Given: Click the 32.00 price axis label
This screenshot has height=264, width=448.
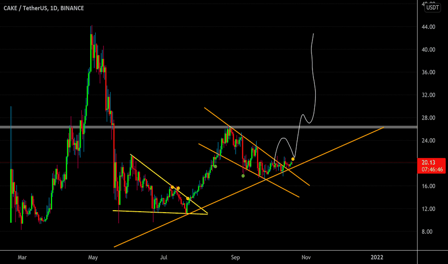Looking at the screenshot, I should click(428, 95).
